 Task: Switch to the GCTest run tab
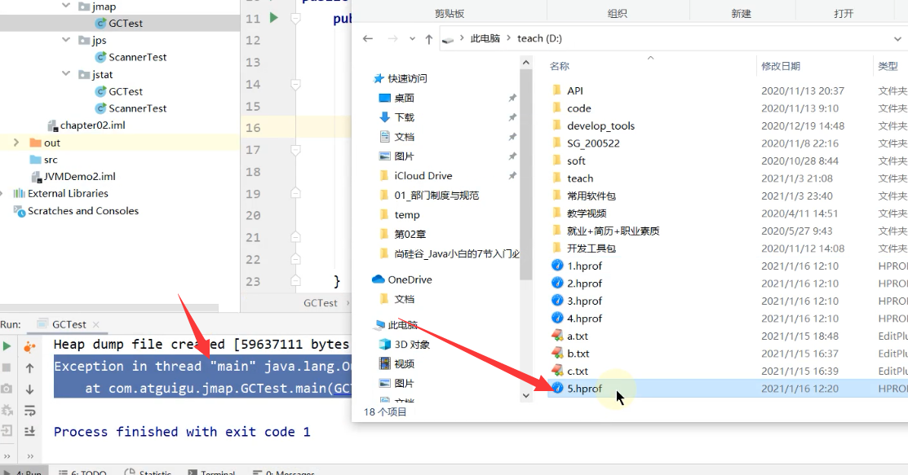click(68, 323)
